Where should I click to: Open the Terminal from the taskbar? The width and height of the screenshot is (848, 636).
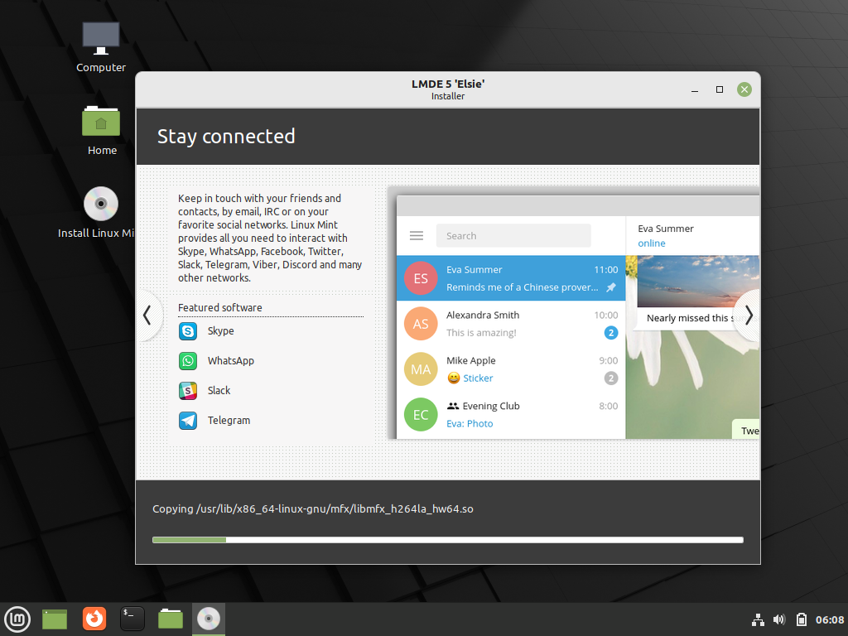(132, 619)
